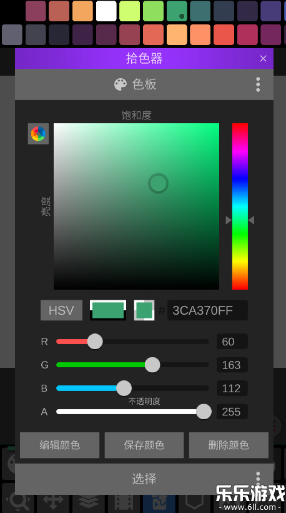Click the 饱和度 label above color square
Viewport: 286px width, 513px height.
(x=137, y=115)
